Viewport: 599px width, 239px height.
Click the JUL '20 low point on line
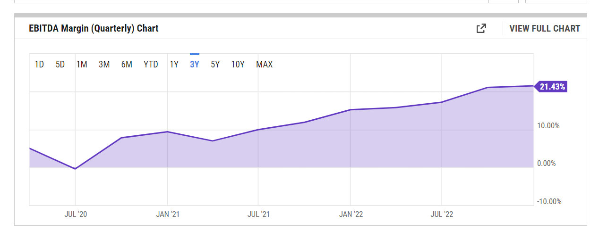coord(75,169)
